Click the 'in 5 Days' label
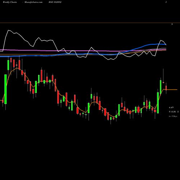 [173, 116]
